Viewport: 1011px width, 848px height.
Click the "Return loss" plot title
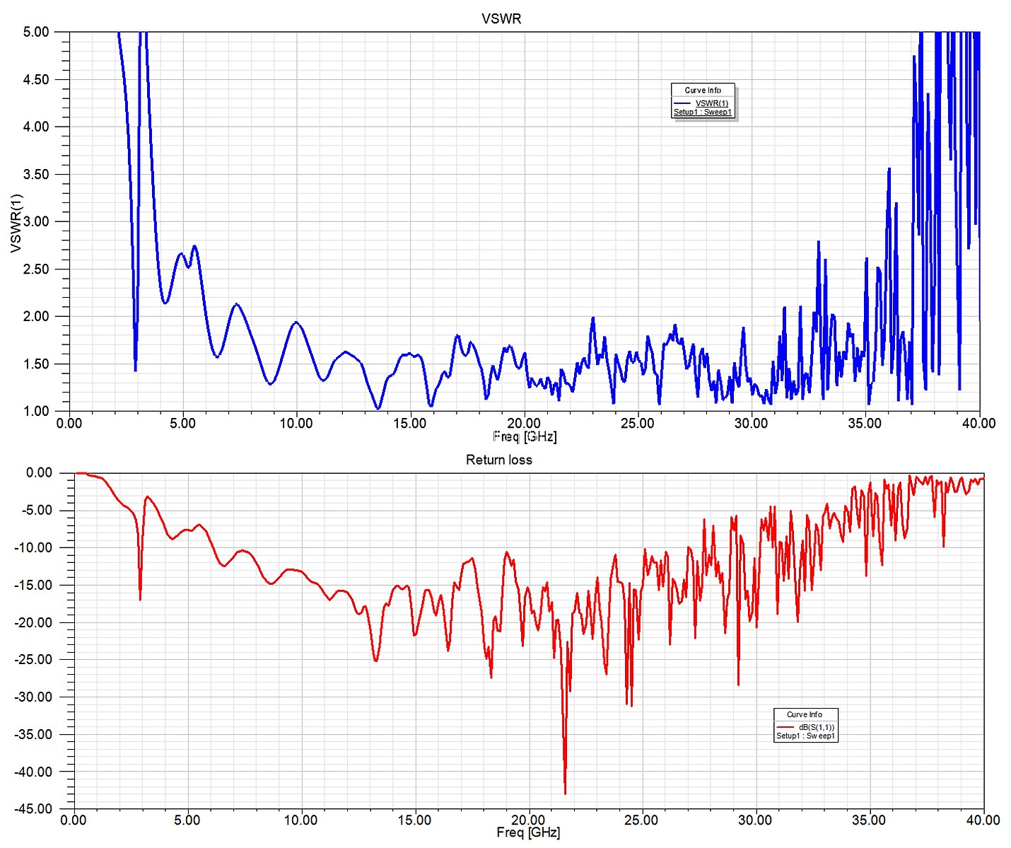[x=499, y=460]
